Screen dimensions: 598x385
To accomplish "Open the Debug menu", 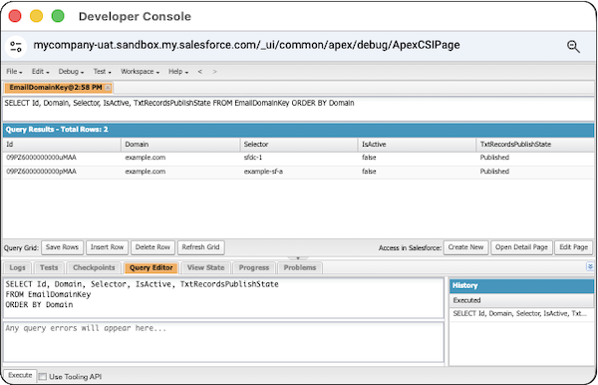I will point(71,72).
